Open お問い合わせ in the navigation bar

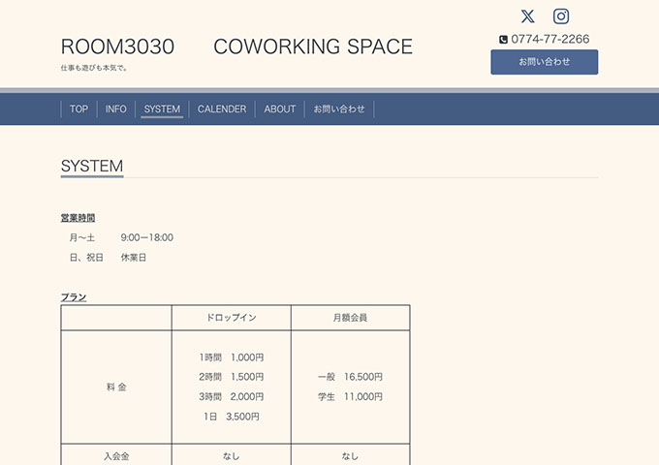point(339,109)
